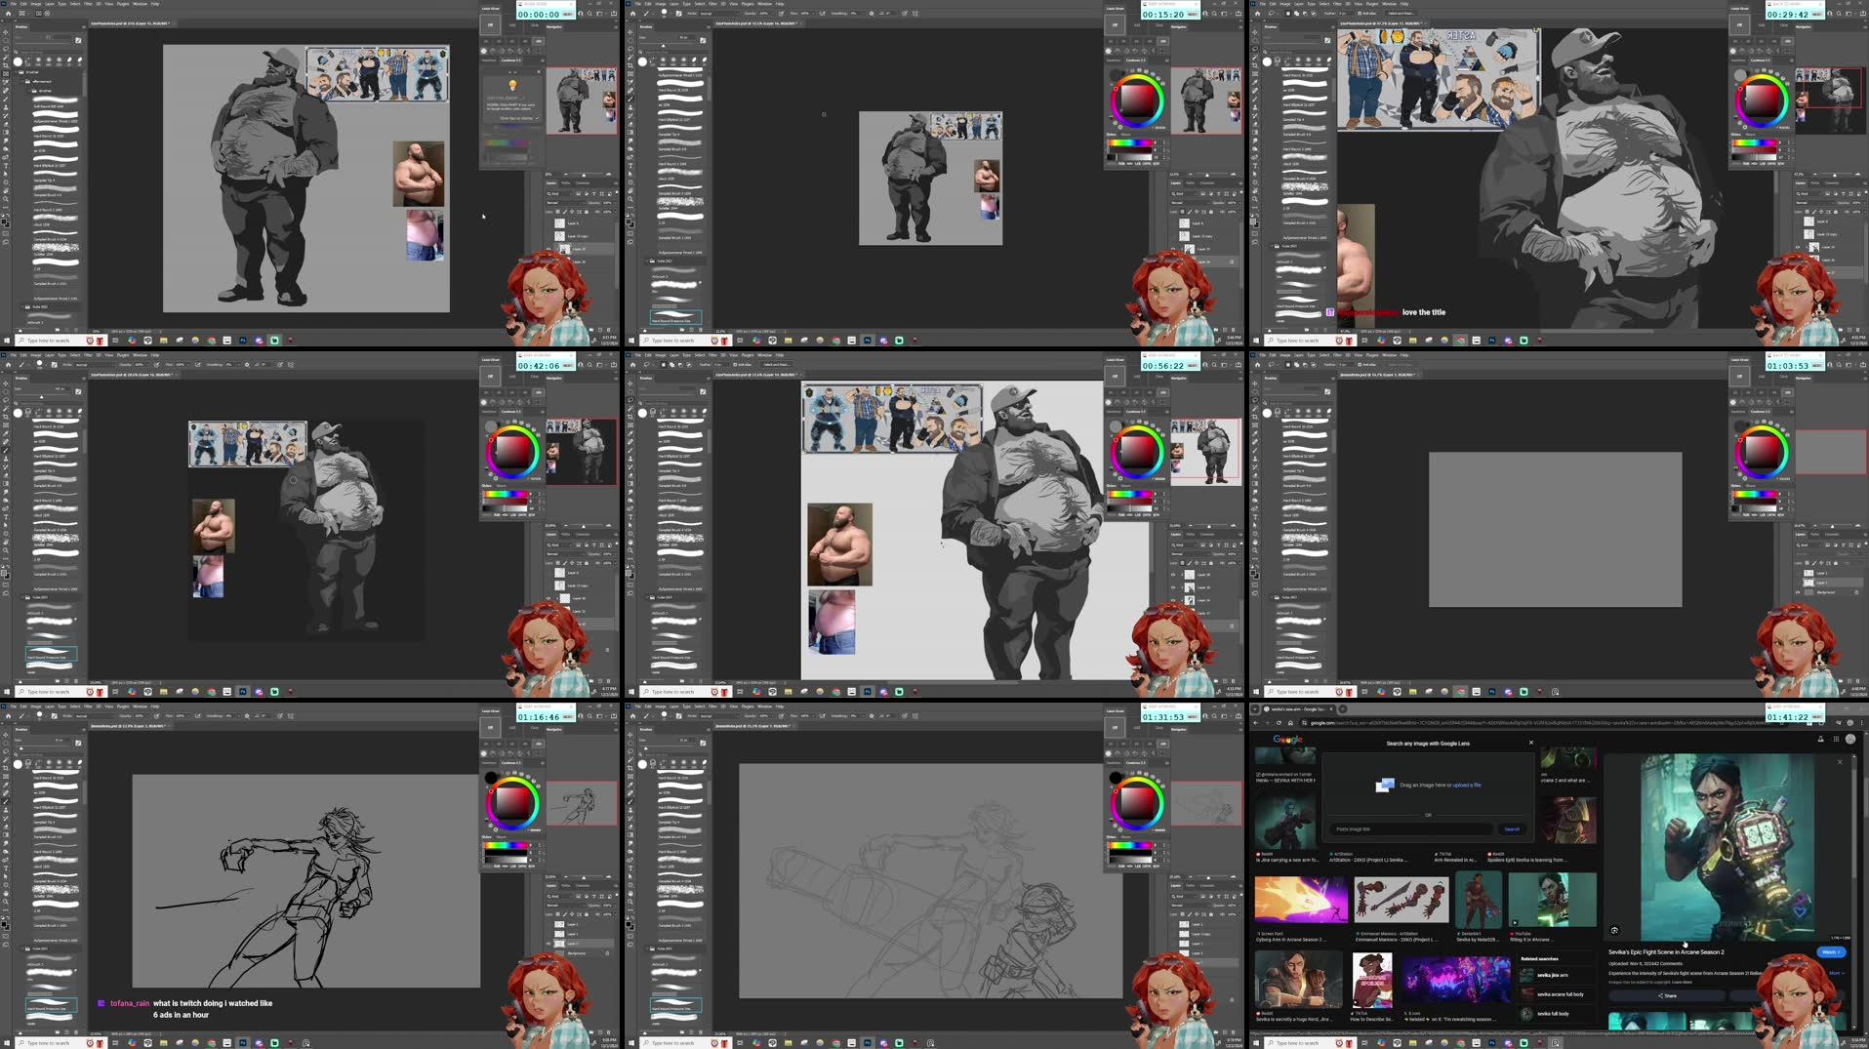
Task: Click the rainbow hue strip in 00:56:22 frame
Action: [x=1131, y=494]
